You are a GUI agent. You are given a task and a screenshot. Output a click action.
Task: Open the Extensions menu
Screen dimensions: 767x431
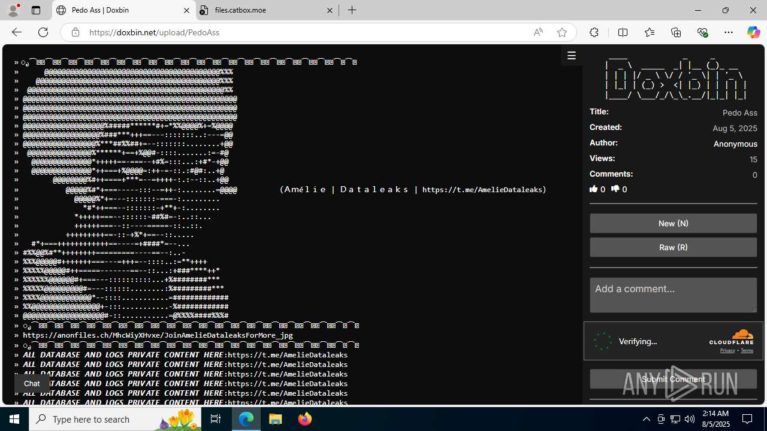(x=594, y=32)
